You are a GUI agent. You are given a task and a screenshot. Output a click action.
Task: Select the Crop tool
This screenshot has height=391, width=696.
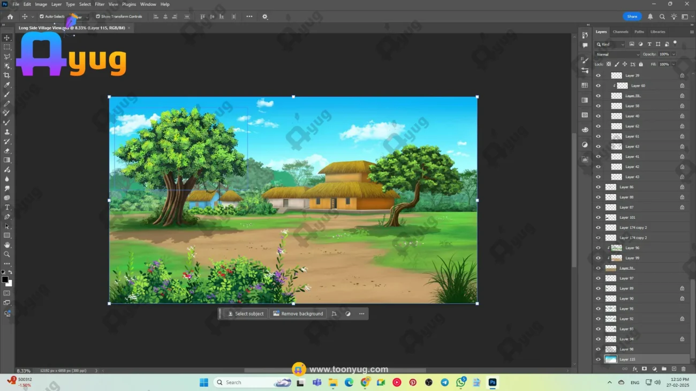7,75
